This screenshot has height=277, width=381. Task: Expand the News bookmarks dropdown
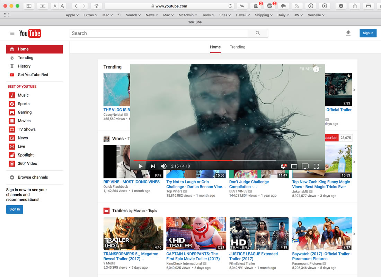point(152,15)
